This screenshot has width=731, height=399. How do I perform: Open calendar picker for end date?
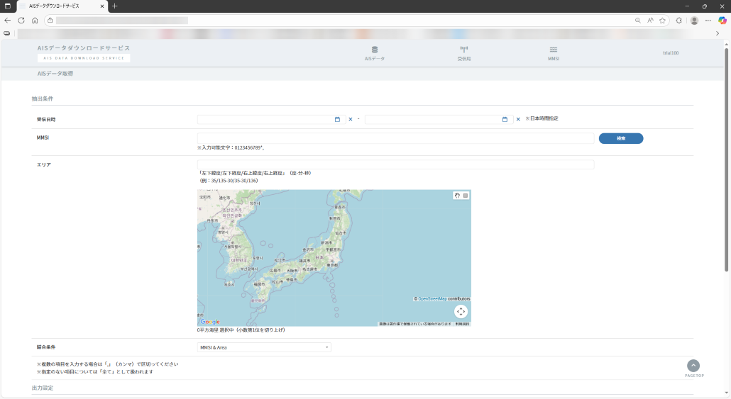(505, 119)
